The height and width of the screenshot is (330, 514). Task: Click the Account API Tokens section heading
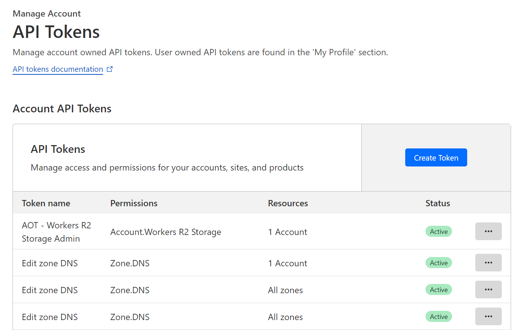pyautogui.click(x=62, y=109)
